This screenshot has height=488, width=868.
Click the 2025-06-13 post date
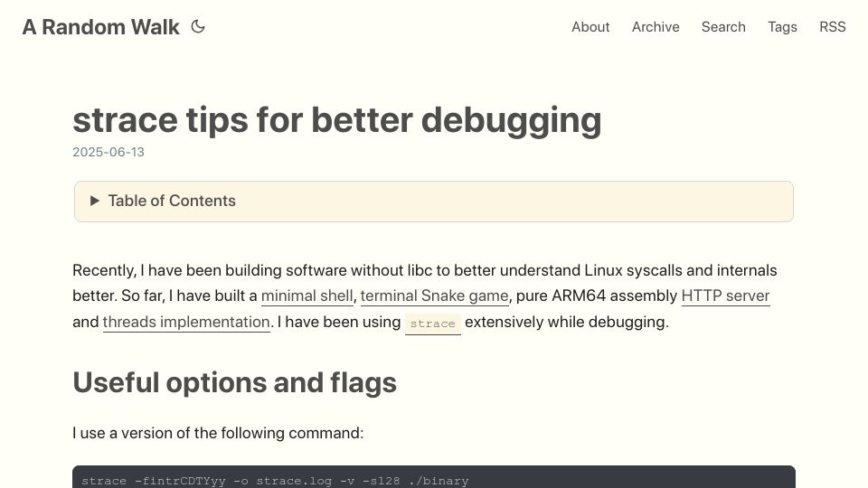[108, 152]
